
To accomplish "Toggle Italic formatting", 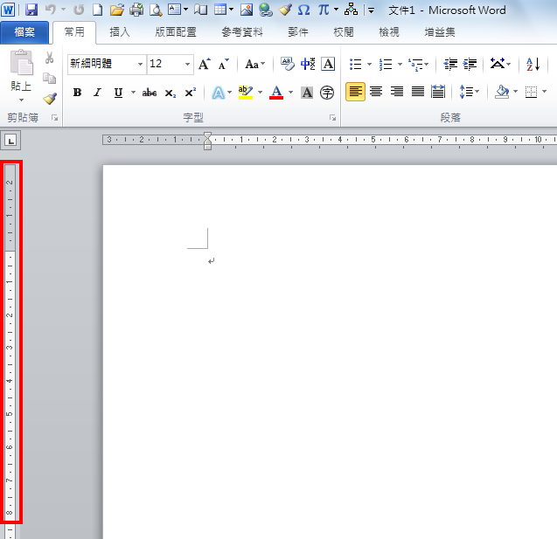I will click(x=97, y=93).
